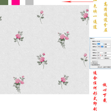Image resolution: width=111 pixels, height=111 pixels.
Task: Open the pixel height unit dropdown
Action: 108,47
